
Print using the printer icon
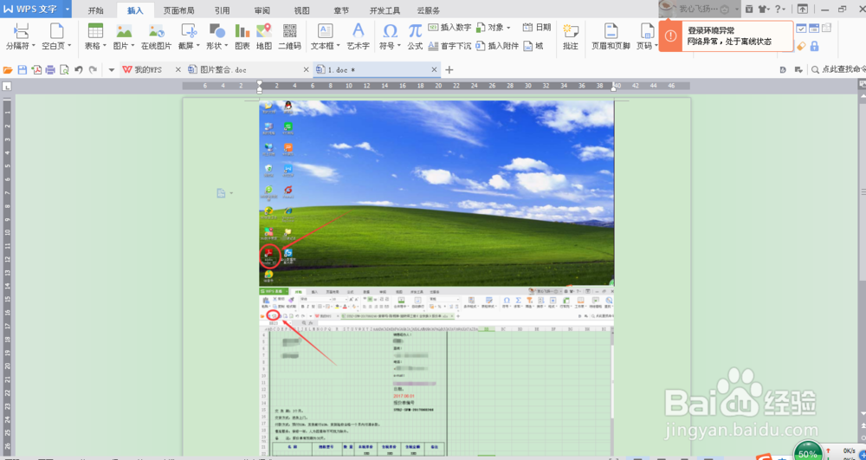point(50,69)
